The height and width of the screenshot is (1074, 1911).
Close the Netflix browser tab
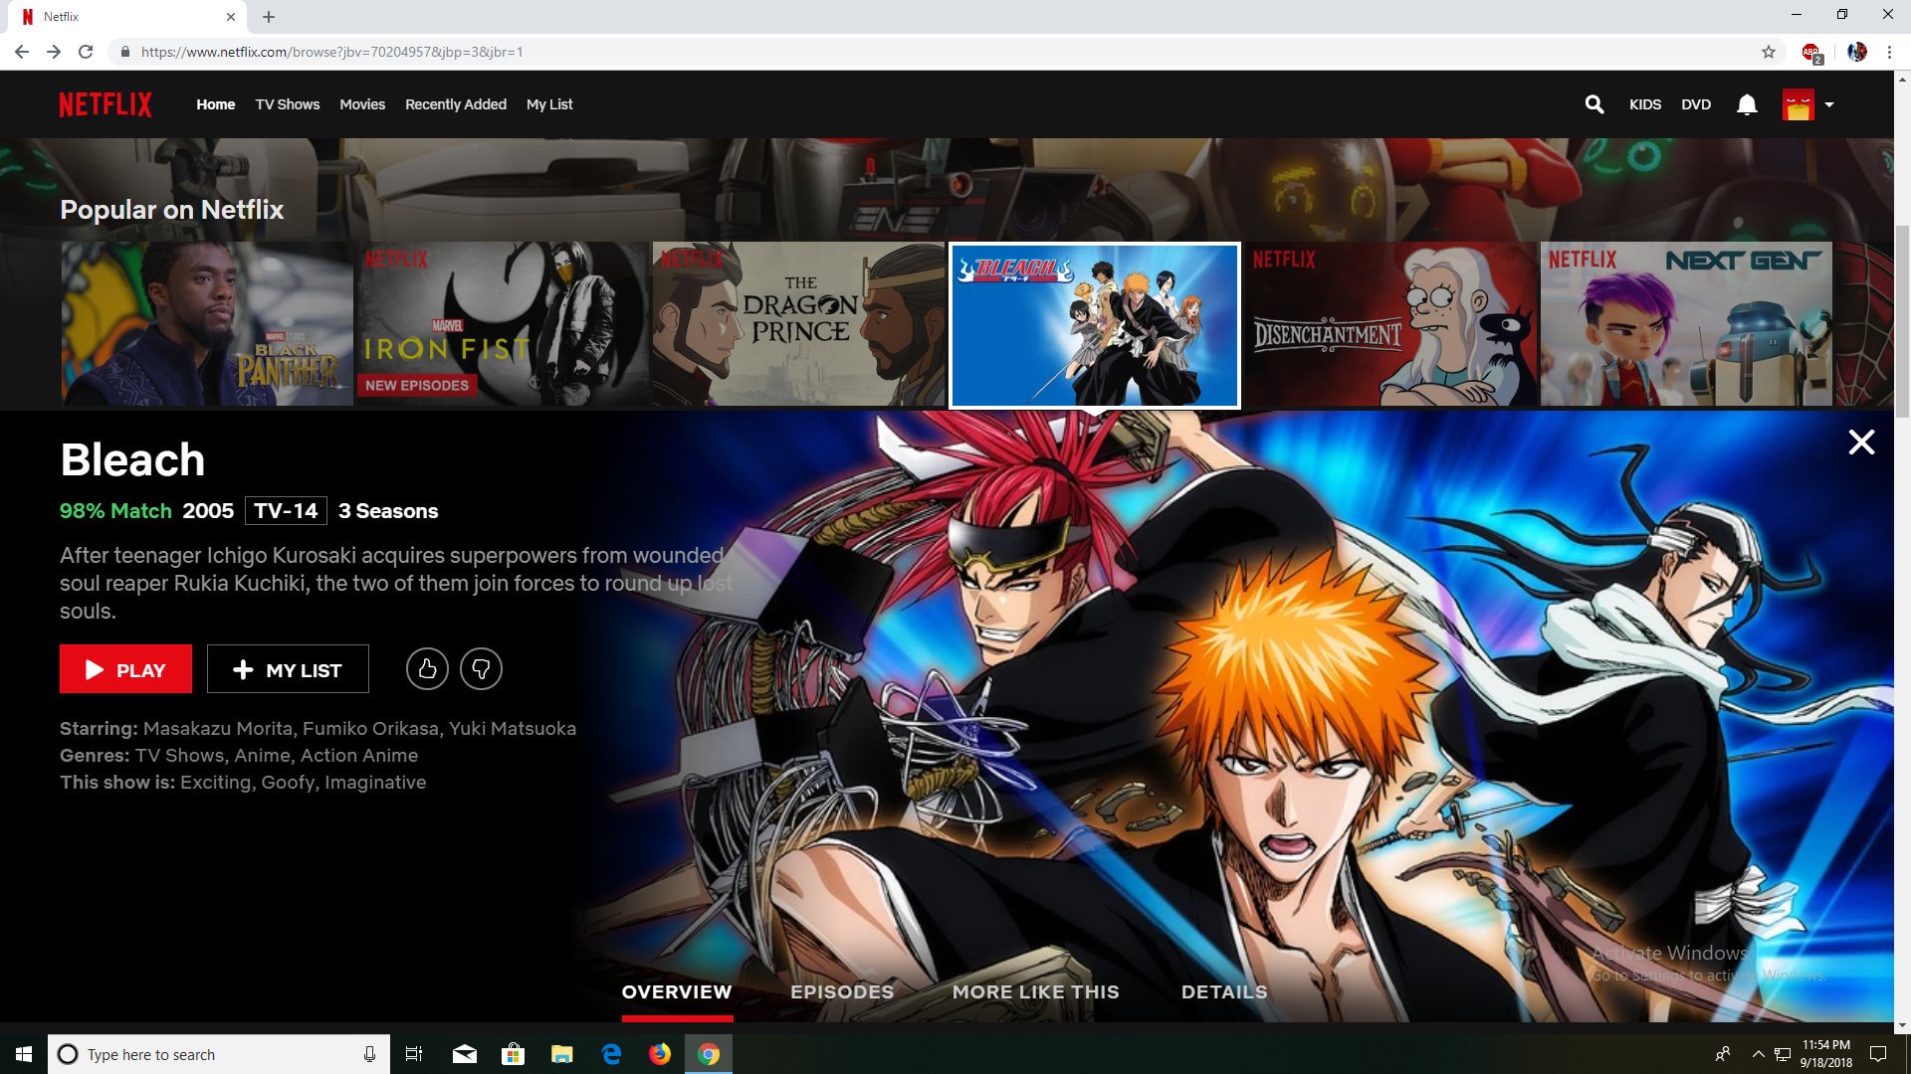[231, 17]
